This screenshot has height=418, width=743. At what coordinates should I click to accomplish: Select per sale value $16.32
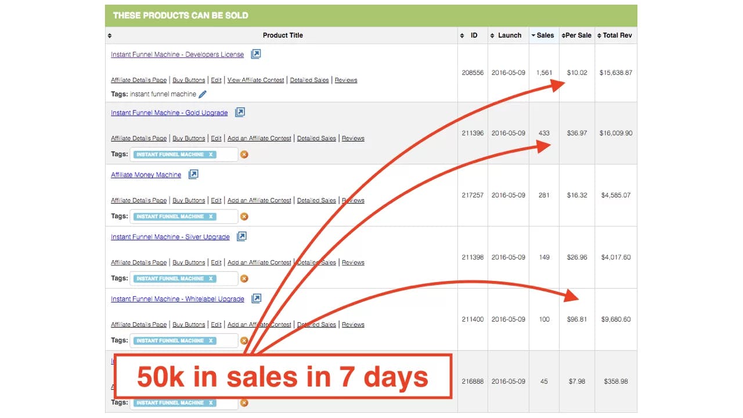(577, 195)
